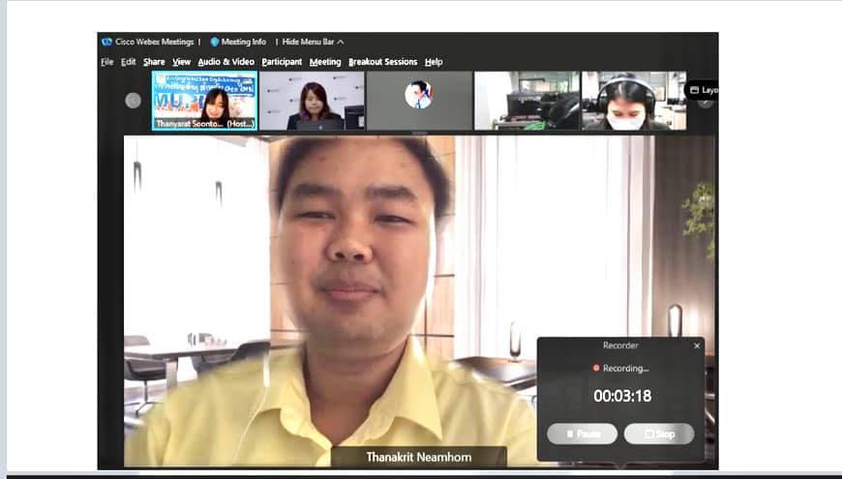Open the Meeting menu
This screenshot has height=479, width=842.
(325, 62)
